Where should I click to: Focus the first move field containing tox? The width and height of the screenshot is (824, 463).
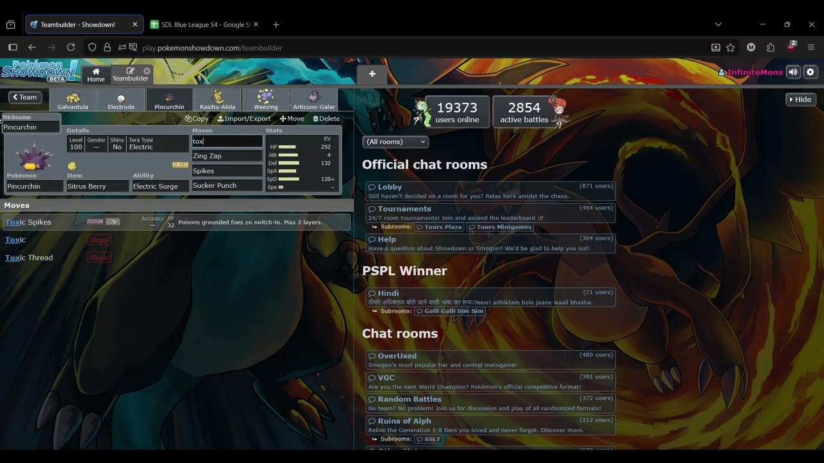pyautogui.click(x=227, y=141)
